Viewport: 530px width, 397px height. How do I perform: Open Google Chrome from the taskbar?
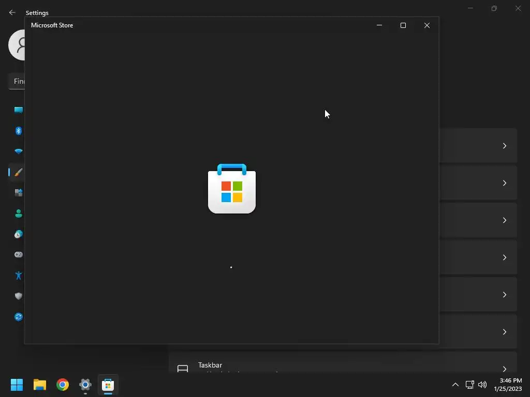pyautogui.click(x=63, y=385)
